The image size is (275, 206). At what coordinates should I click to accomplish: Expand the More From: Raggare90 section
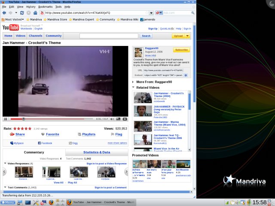133,82
